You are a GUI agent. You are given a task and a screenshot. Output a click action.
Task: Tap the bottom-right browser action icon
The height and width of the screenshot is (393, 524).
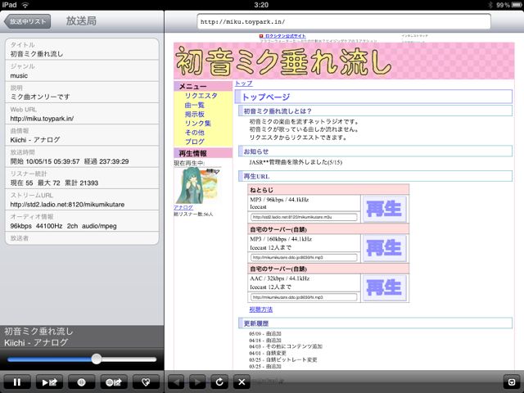[512, 382]
